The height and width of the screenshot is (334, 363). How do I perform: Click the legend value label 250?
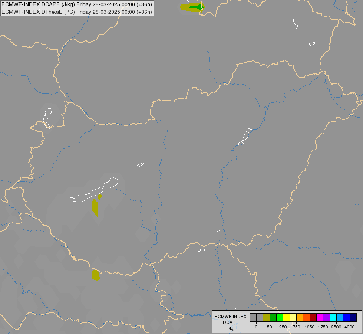click(x=283, y=327)
